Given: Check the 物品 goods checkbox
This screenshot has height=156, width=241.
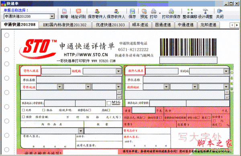Looking at the screenshot, I should [44, 110].
